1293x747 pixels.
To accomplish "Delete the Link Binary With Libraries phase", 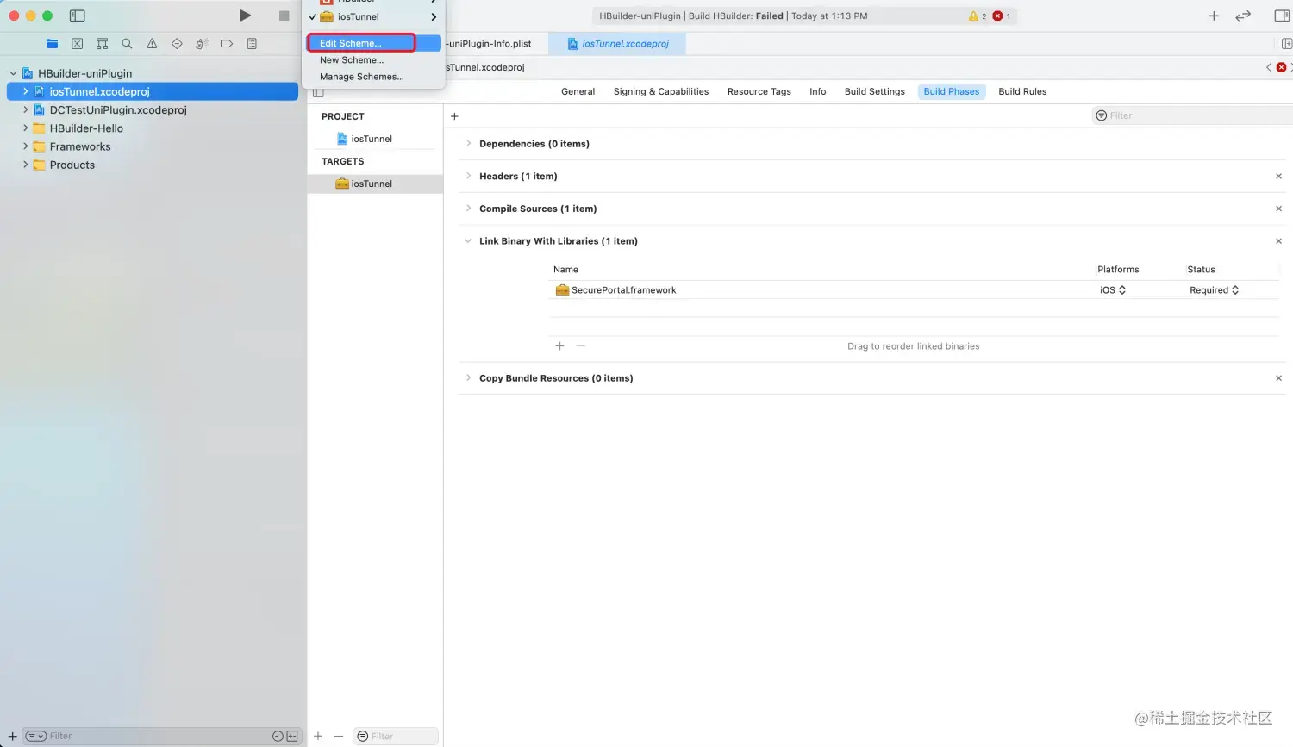I will [x=1278, y=241].
